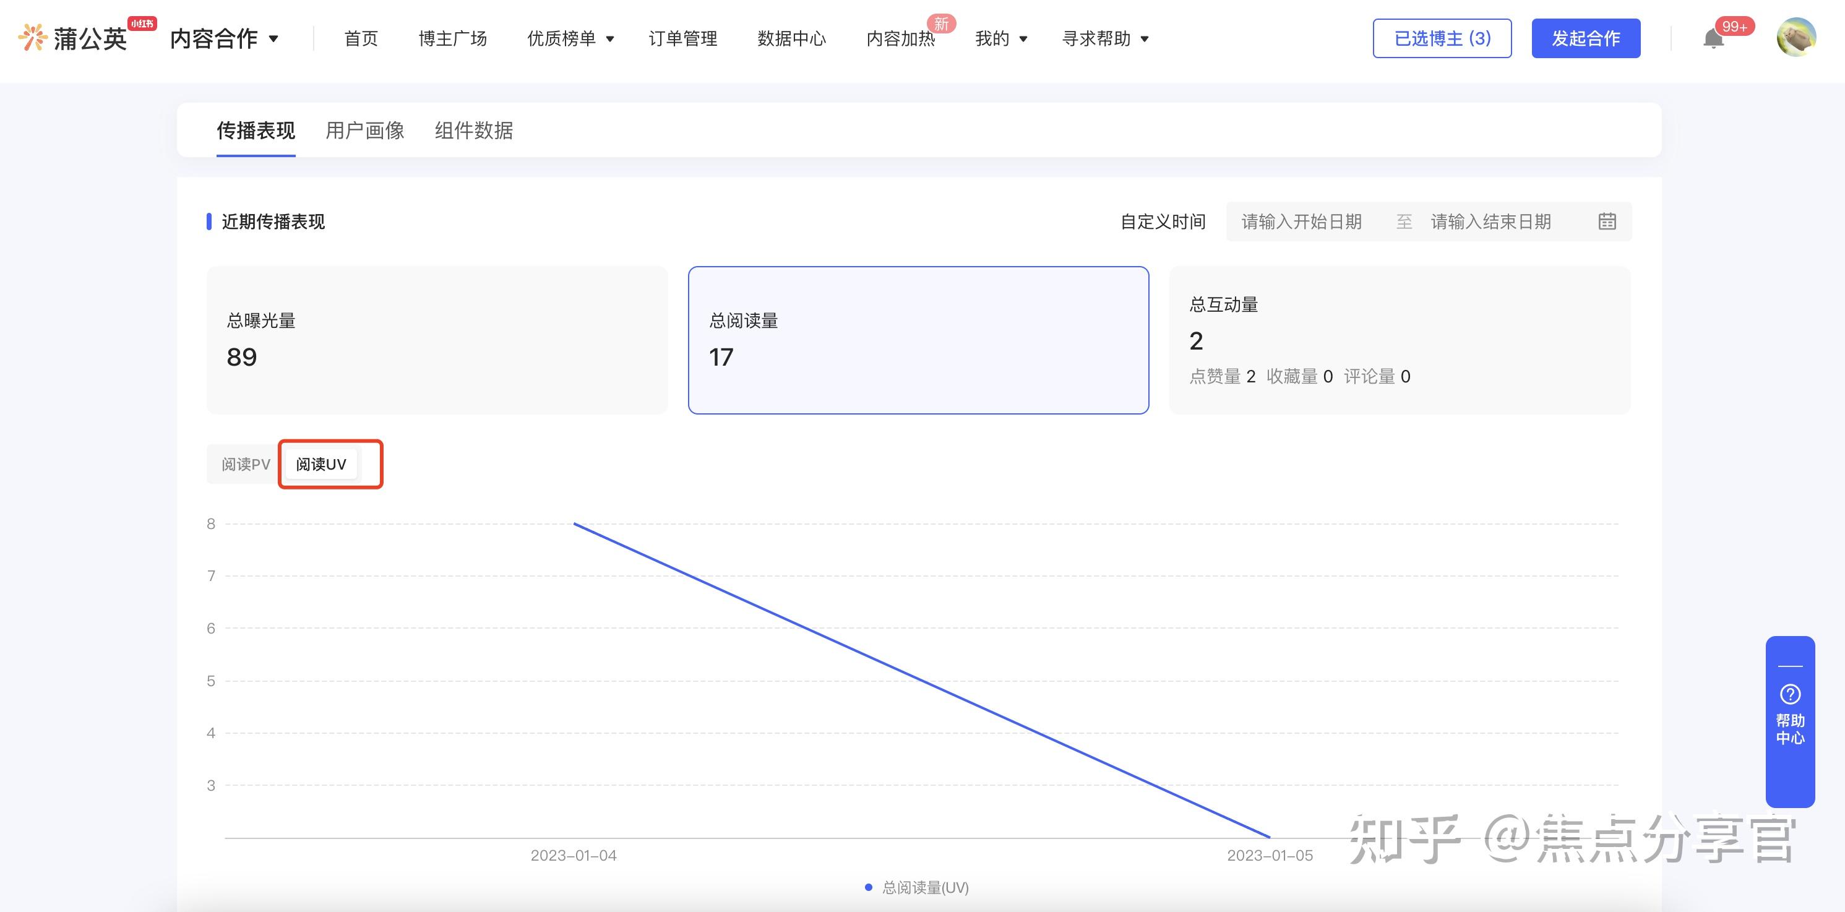Screen dimensions: 1845x912
Task: Click the user avatar picture
Action: pos(1796,38)
